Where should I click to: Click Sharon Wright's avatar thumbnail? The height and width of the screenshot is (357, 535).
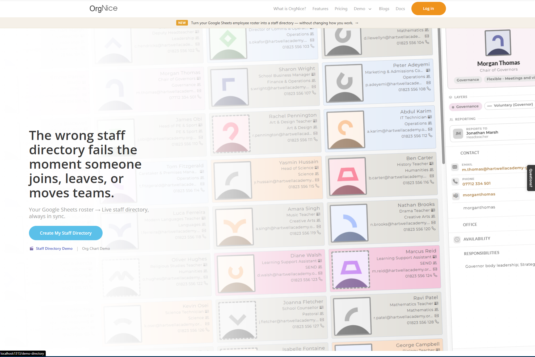pyautogui.click(x=229, y=87)
